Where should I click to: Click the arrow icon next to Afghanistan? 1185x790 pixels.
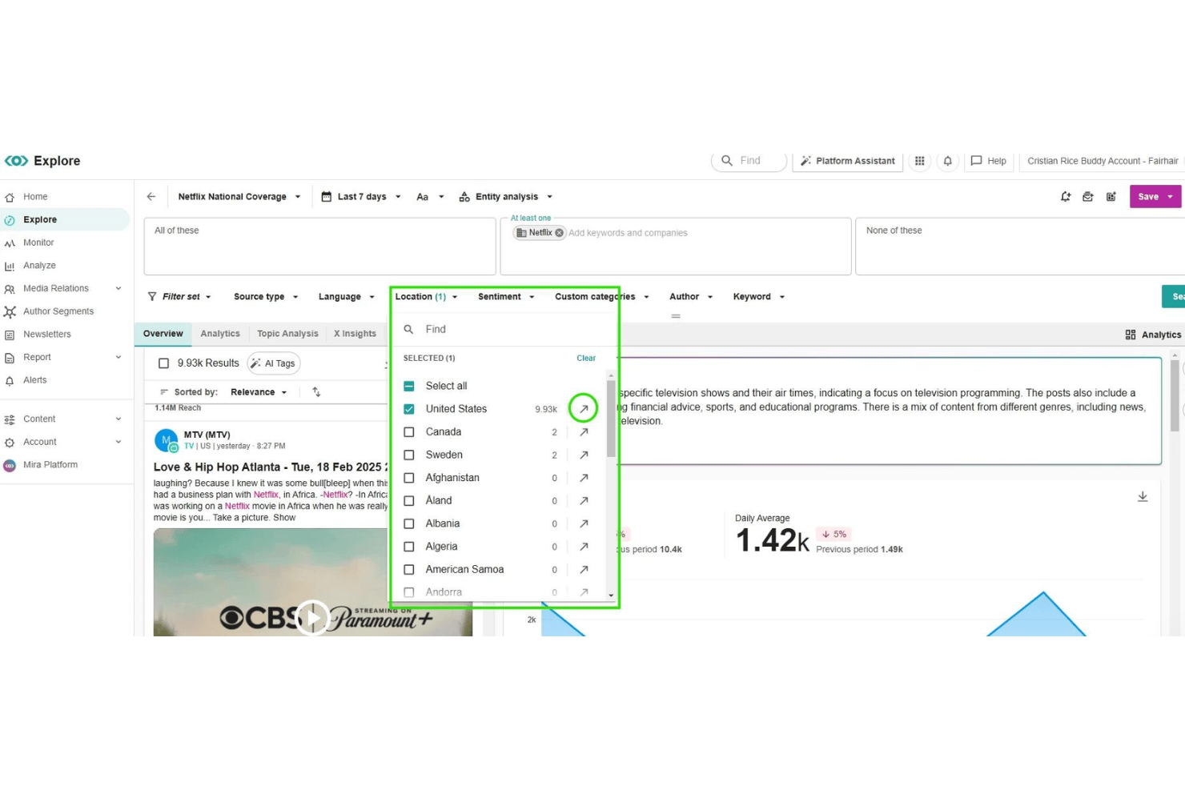click(584, 478)
